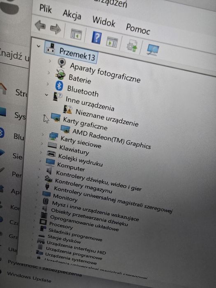Collapse the Przemek13 root node
Screen dimensions: 216x288
(x=38, y=46)
